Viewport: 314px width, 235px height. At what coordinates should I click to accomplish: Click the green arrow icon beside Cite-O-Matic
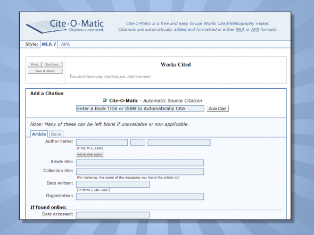click(x=105, y=100)
